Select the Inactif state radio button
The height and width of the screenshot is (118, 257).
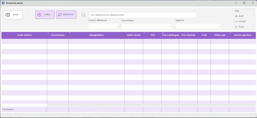coord(236,21)
